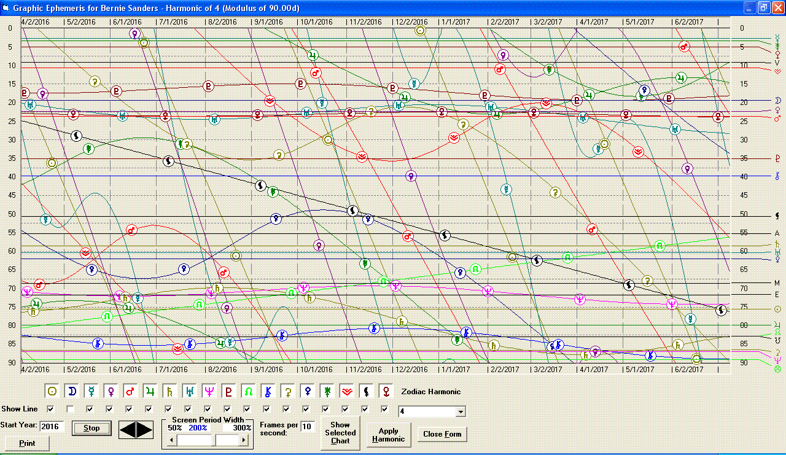This screenshot has height=455, width=786.
Task: Enable Show Line checkbox for the Moon
Action: [71, 409]
